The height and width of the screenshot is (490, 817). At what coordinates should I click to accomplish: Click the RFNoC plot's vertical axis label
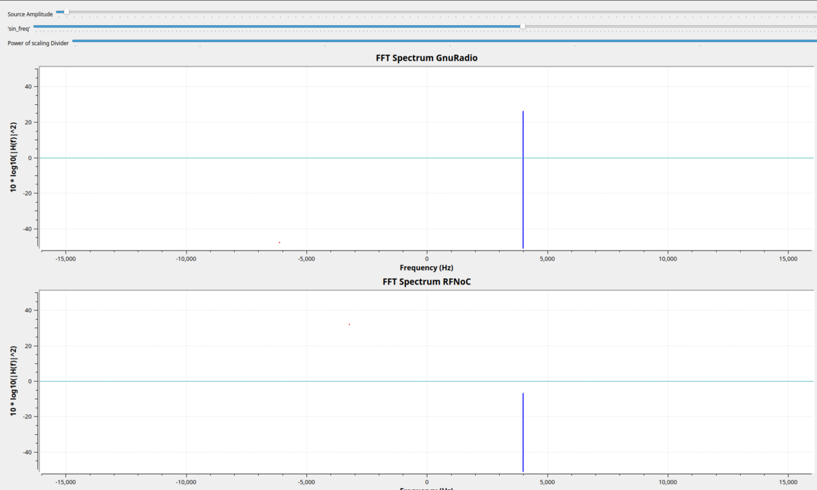13,381
